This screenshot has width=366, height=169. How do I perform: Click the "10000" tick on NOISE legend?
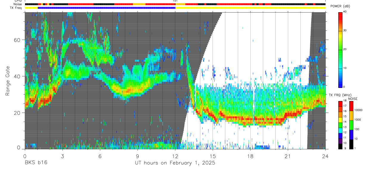(358, 110)
